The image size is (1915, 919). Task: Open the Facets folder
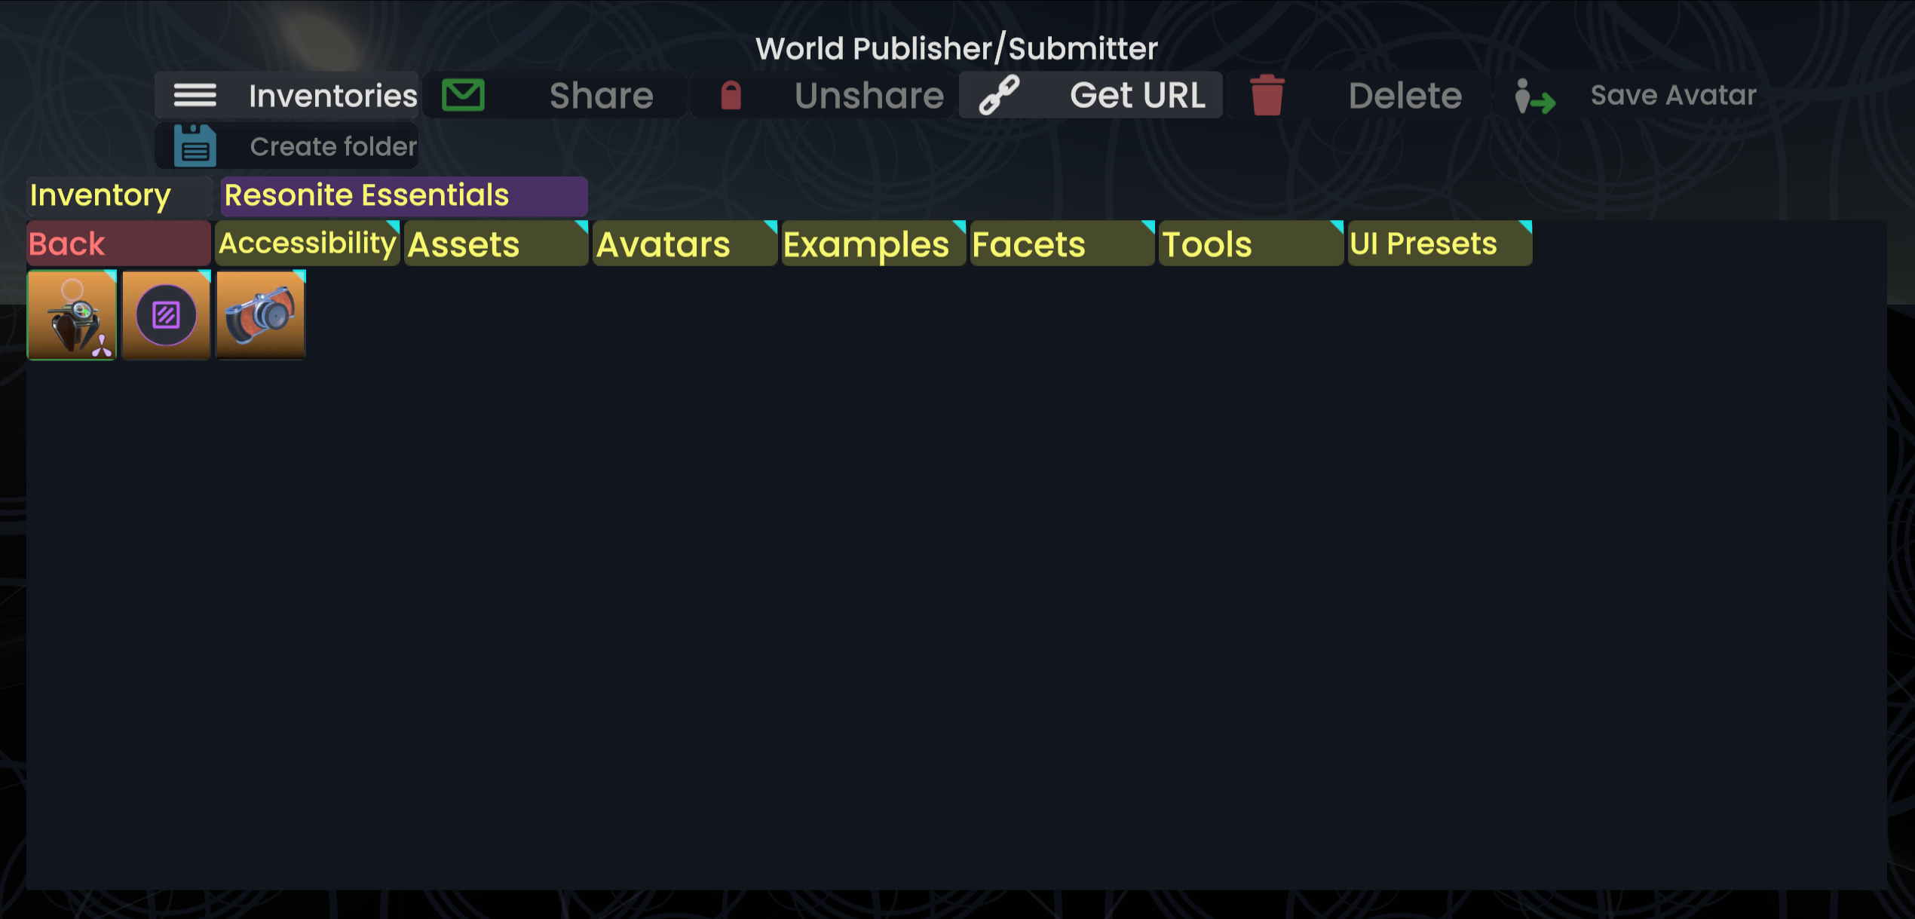pyautogui.click(x=1062, y=244)
